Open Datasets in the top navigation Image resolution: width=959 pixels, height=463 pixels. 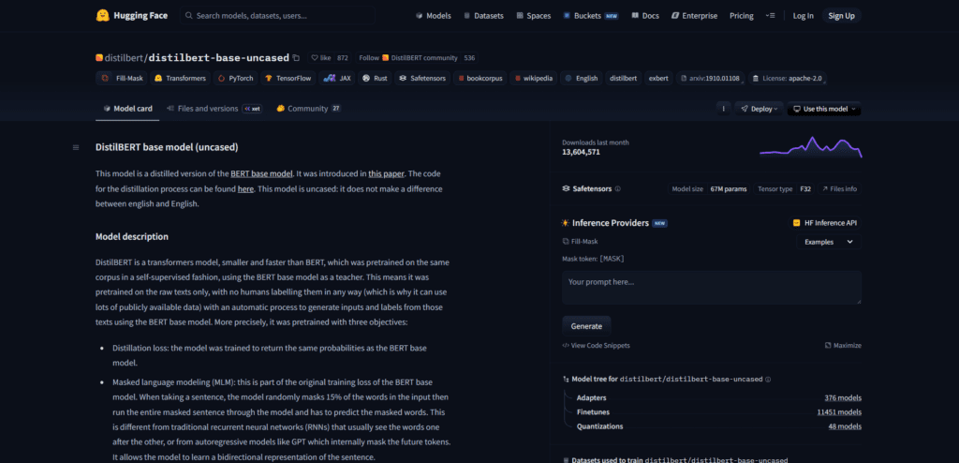point(483,16)
